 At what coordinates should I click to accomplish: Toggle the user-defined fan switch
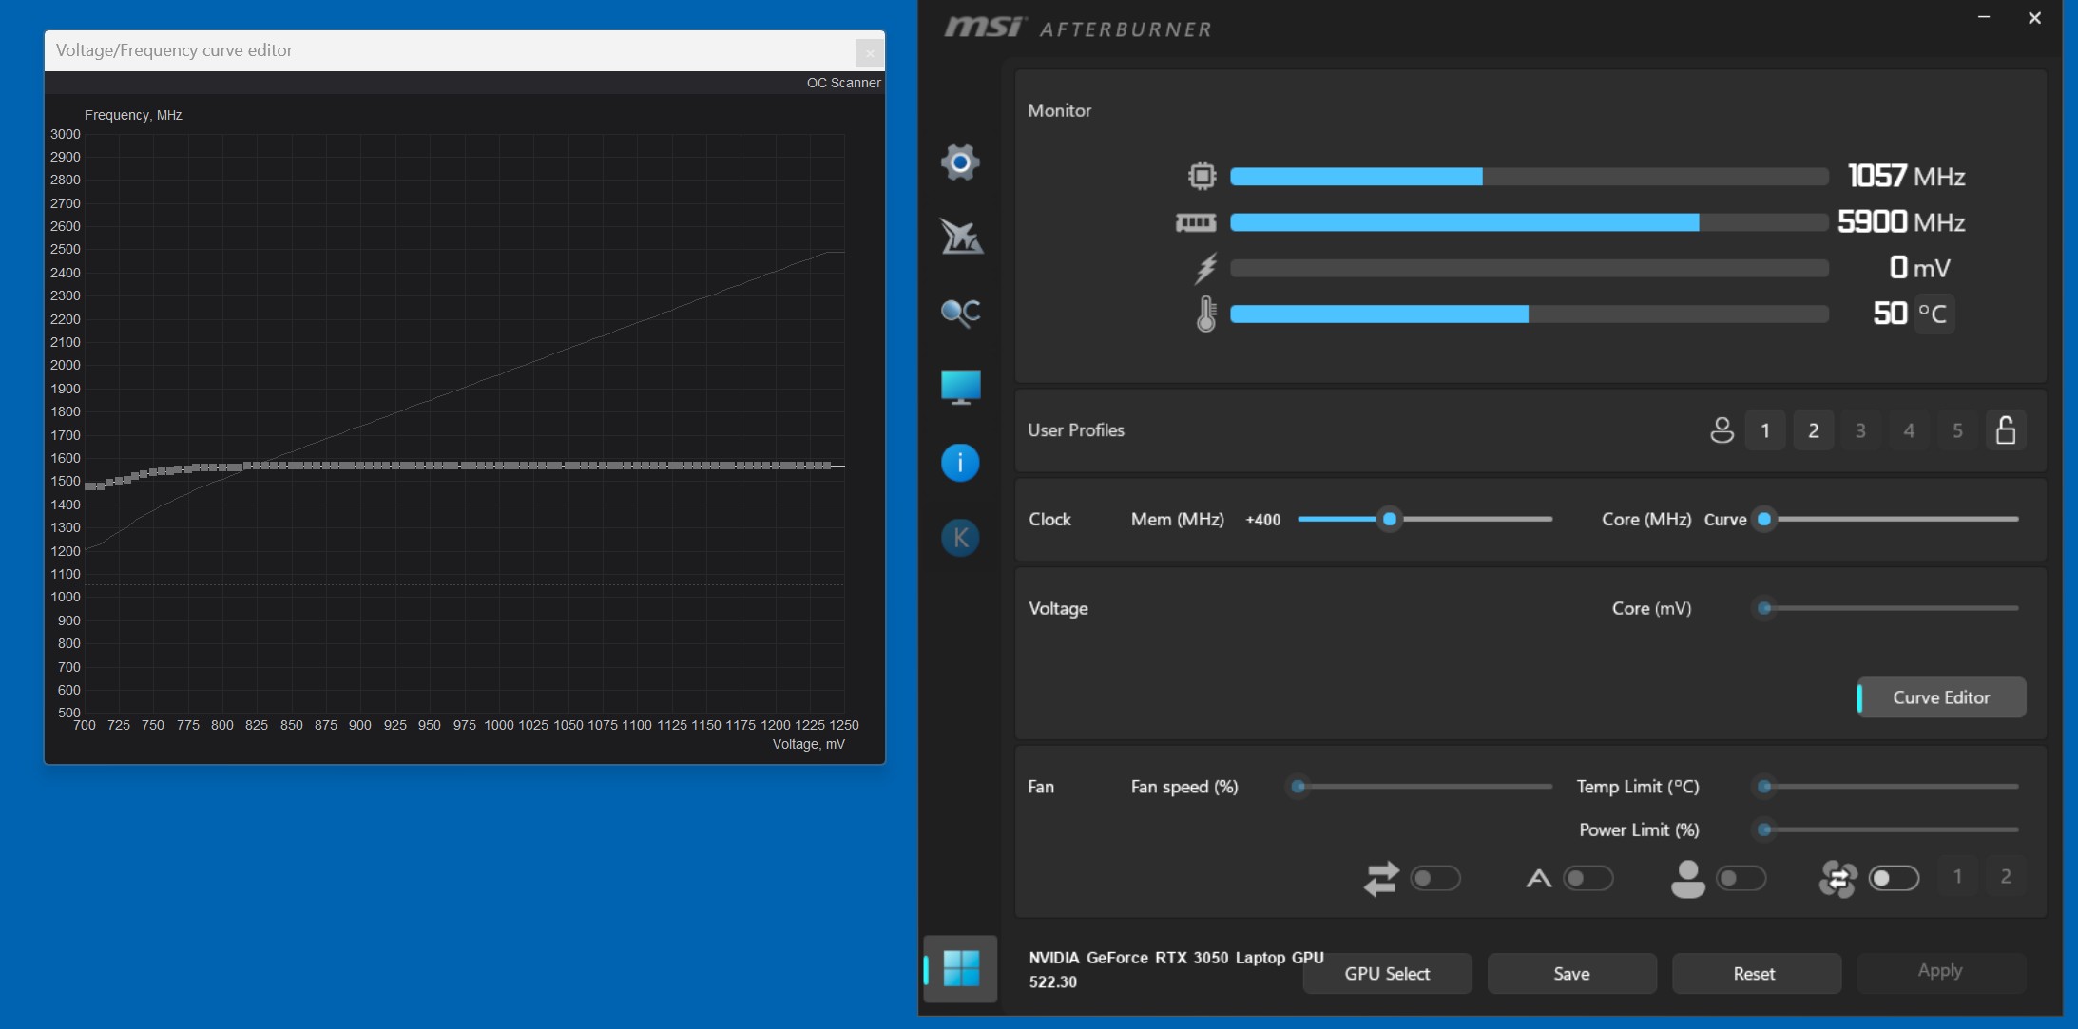point(1741,878)
